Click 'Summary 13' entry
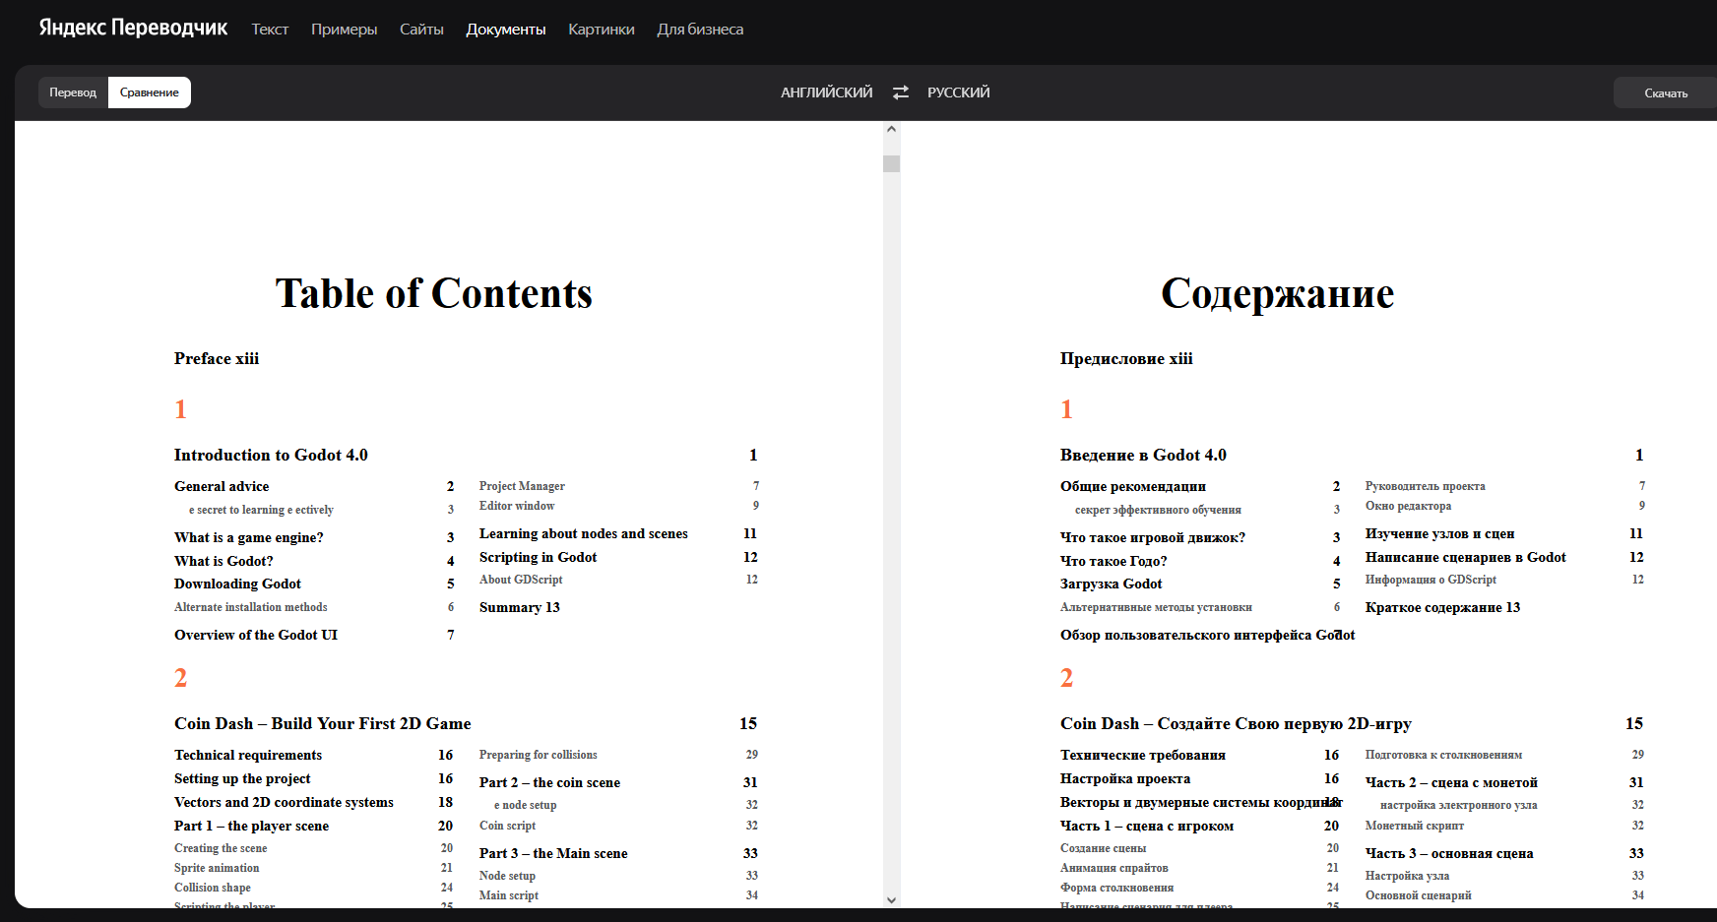 [520, 607]
